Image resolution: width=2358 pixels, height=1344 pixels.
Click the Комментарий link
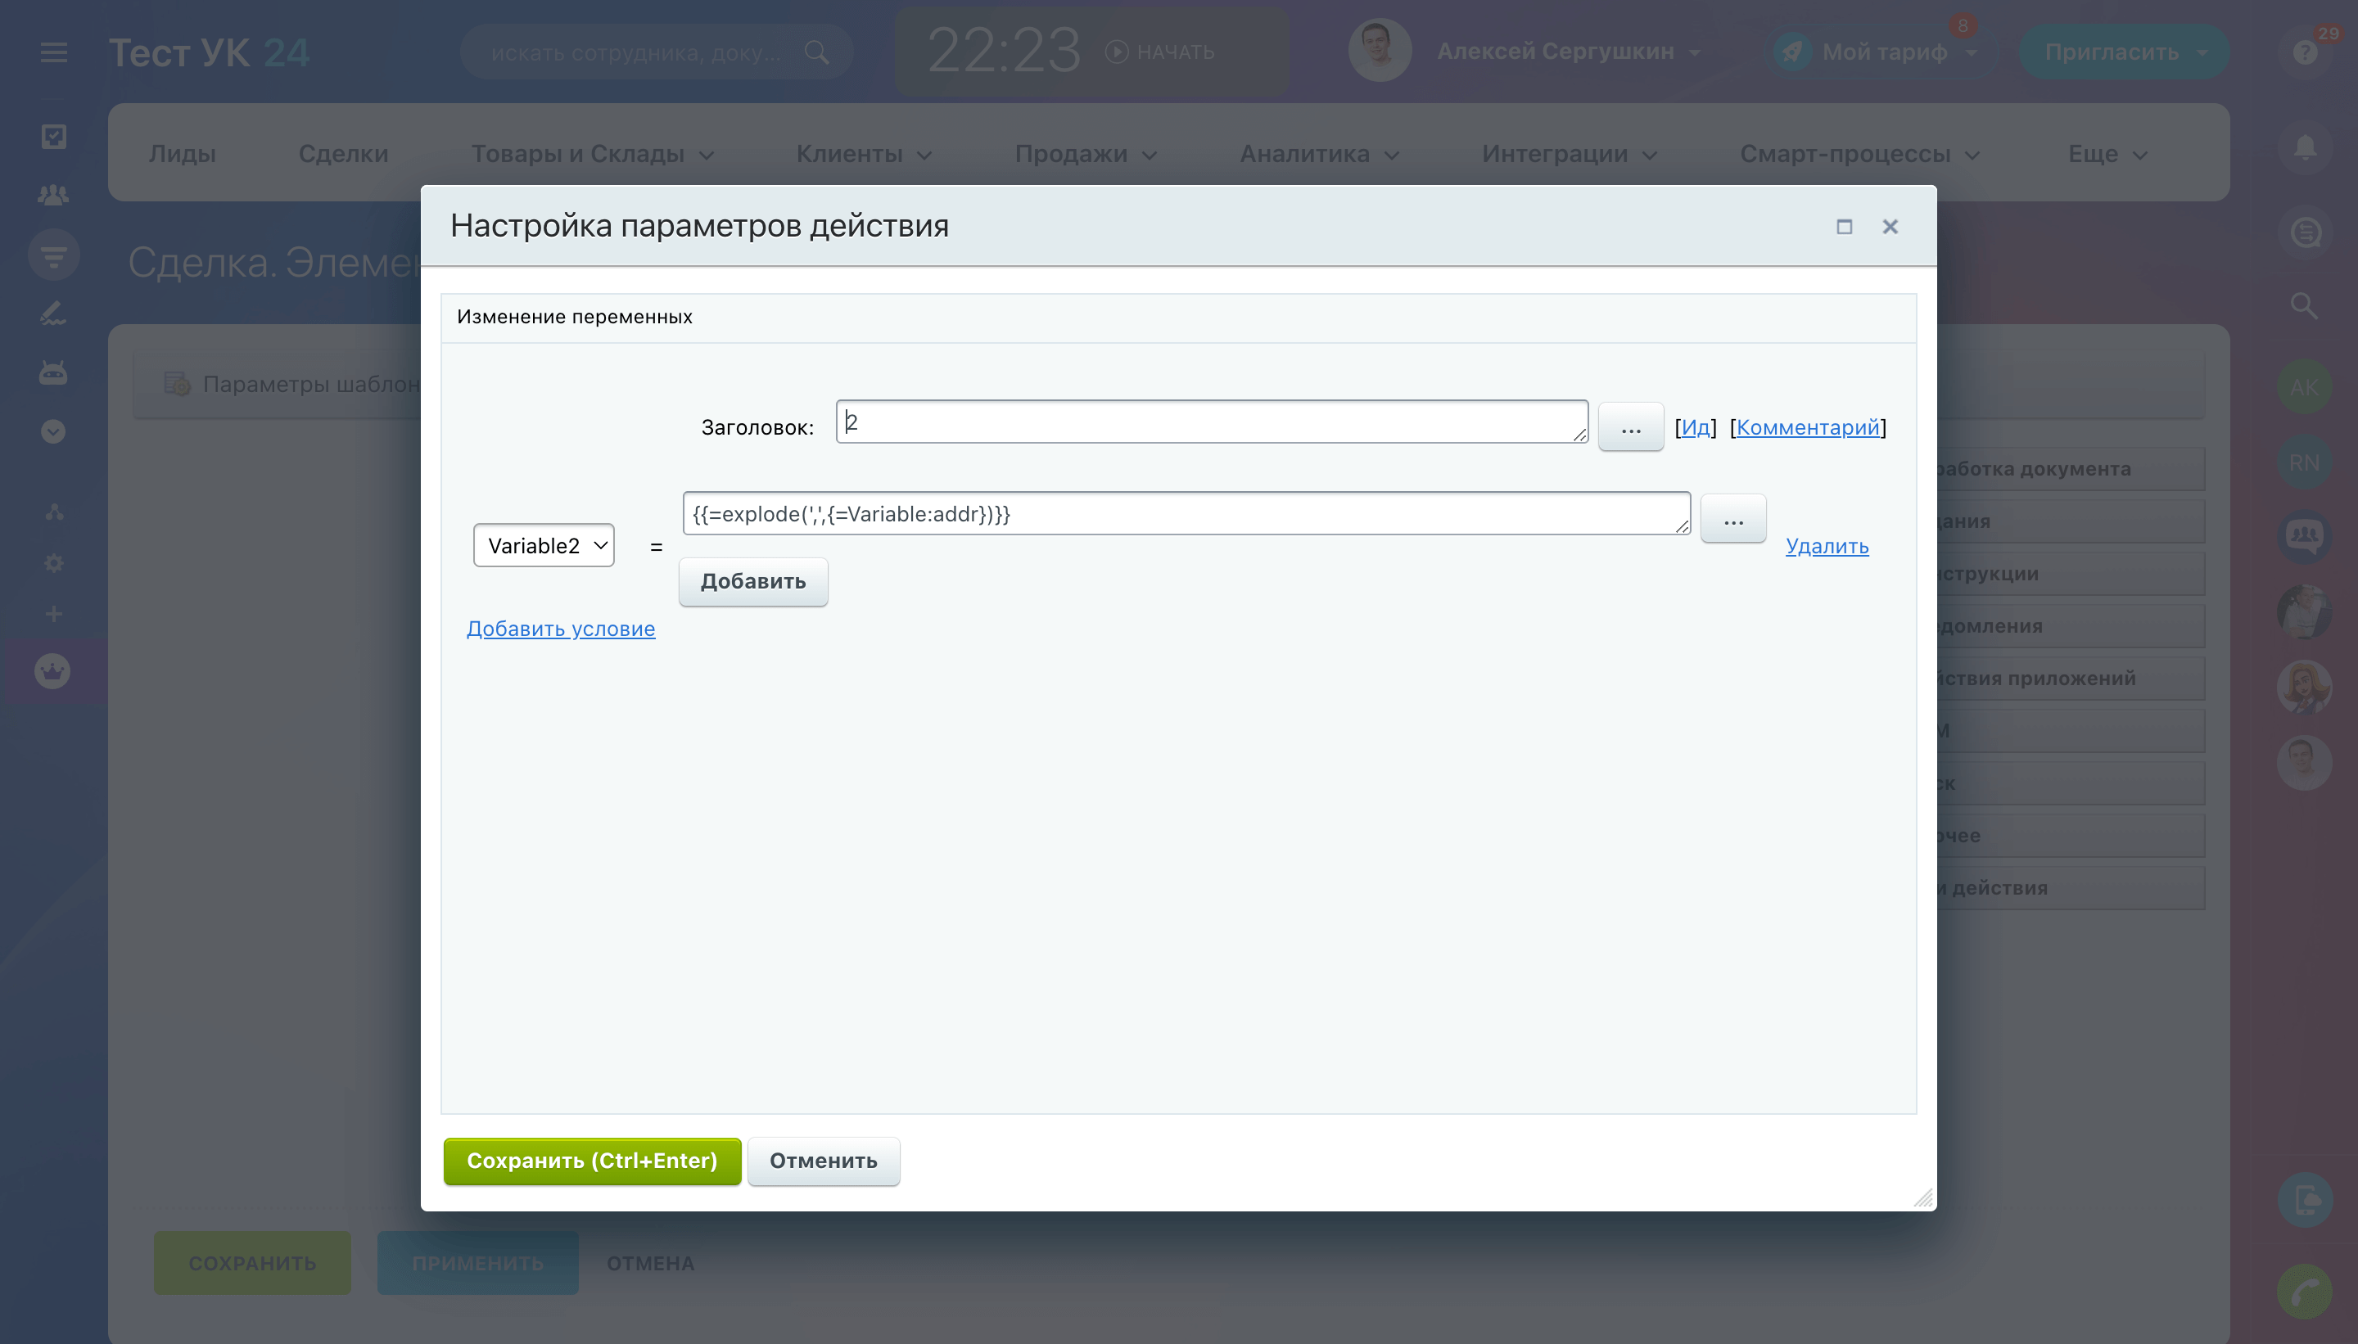coord(1808,427)
